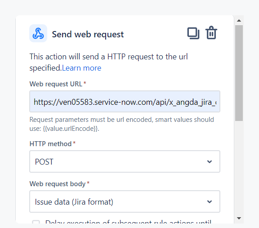Click the Web request body label
259x228 pixels.
click(x=58, y=184)
